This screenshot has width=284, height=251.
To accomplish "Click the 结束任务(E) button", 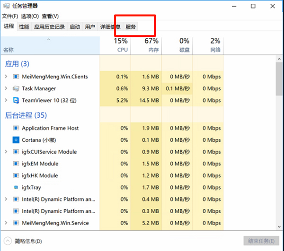I will (261, 241).
